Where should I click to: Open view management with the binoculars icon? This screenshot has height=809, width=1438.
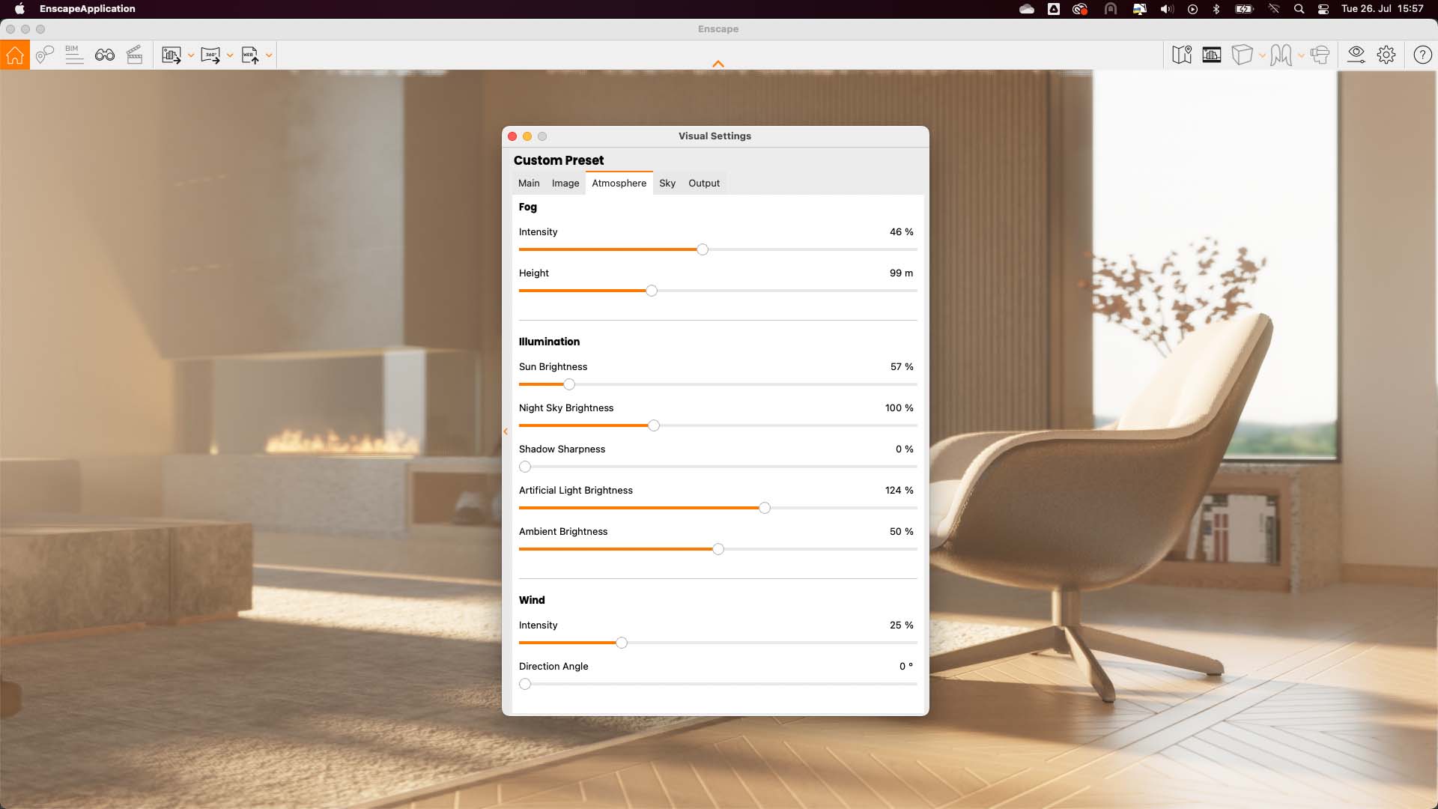tap(105, 55)
